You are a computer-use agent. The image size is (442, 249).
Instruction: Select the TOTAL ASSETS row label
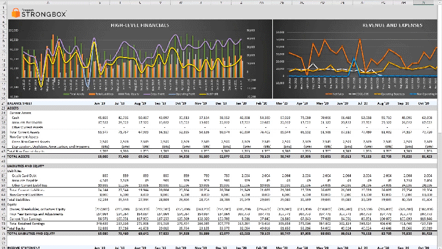[19, 157]
